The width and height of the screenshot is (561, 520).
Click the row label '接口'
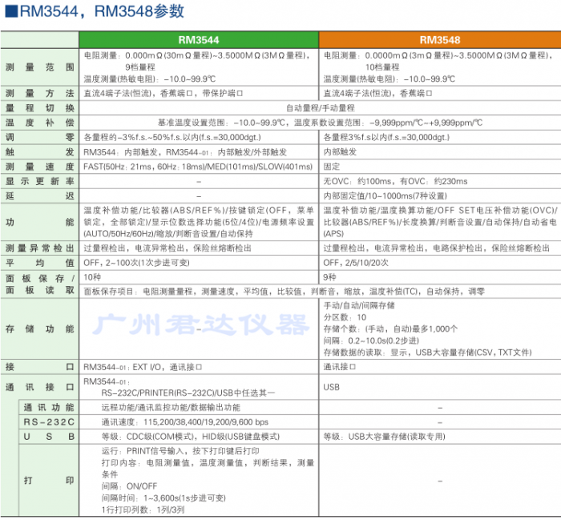pos(40,367)
